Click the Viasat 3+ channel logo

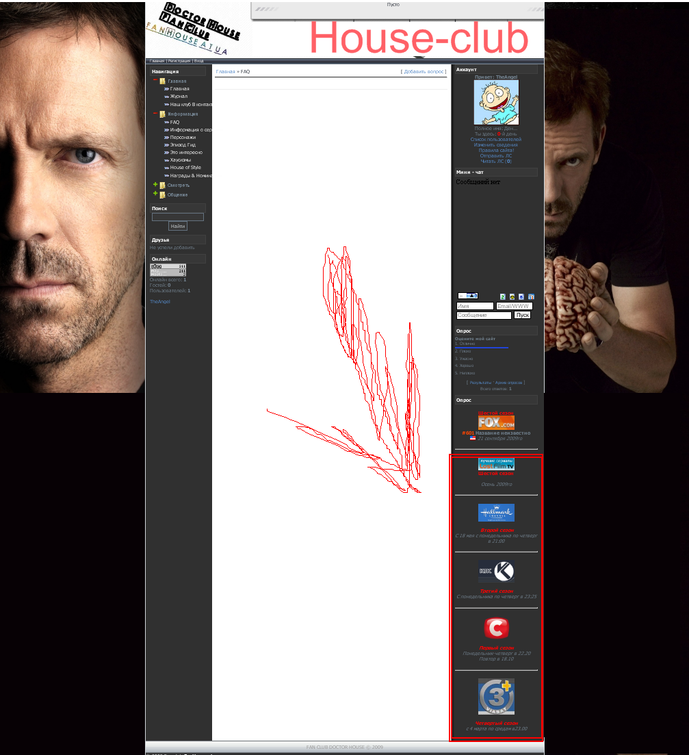tap(496, 697)
